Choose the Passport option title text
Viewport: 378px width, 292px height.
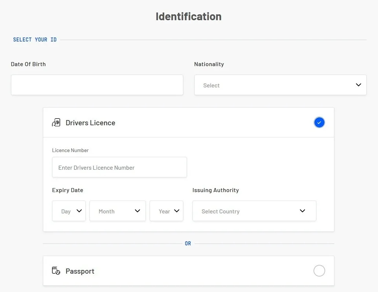click(x=80, y=271)
